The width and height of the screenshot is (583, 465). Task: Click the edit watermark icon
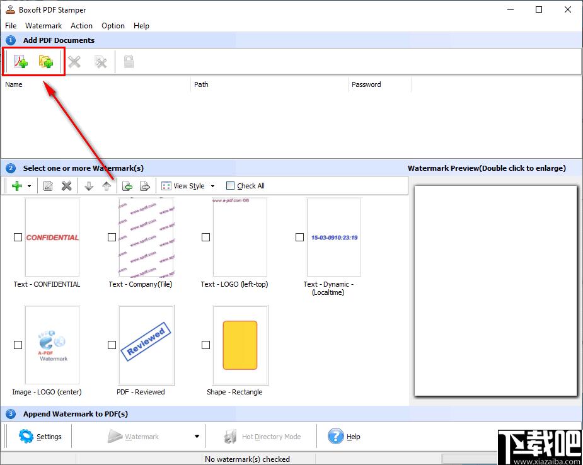tap(48, 186)
